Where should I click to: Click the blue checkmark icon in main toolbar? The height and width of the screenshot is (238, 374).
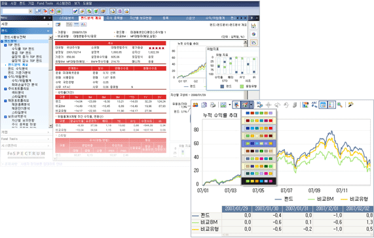tap(75, 11)
